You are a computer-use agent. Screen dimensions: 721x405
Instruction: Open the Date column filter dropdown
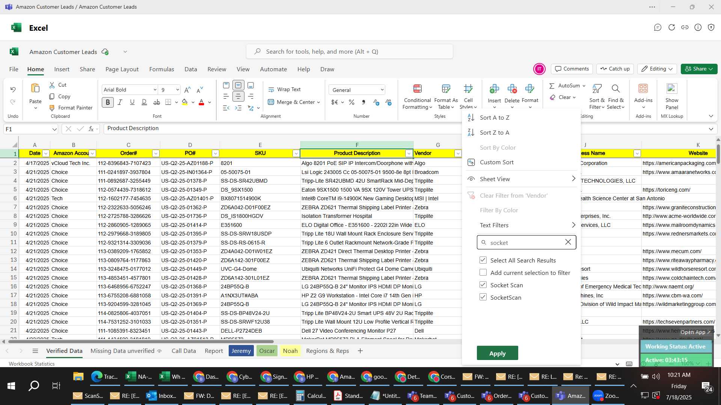point(45,153)
